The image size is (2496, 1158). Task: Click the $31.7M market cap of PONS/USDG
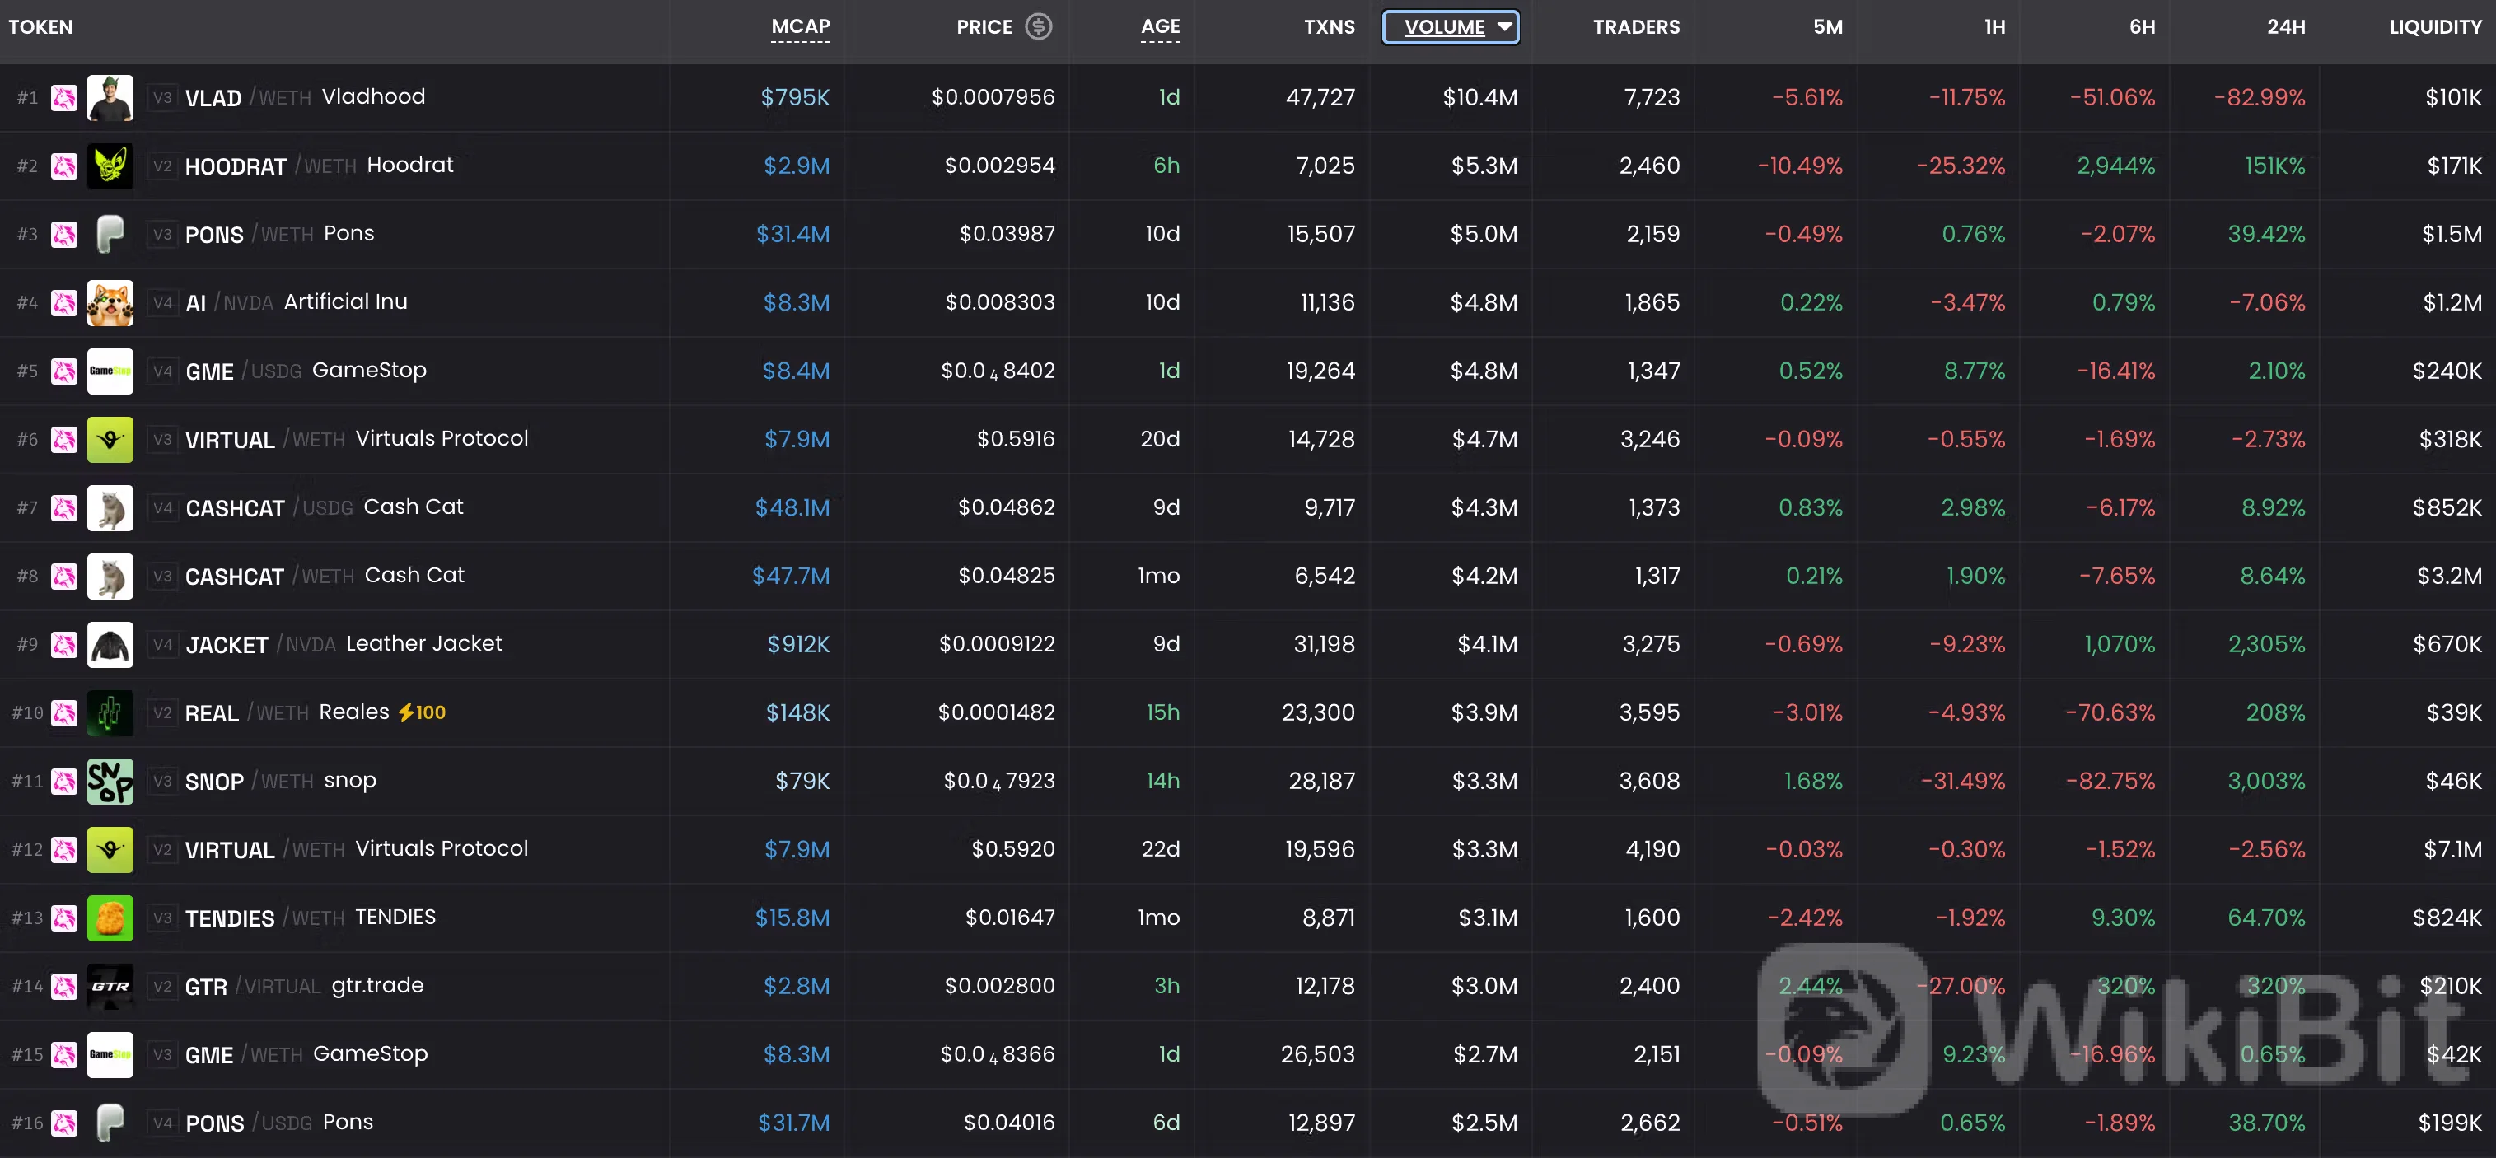point(793,1123)
